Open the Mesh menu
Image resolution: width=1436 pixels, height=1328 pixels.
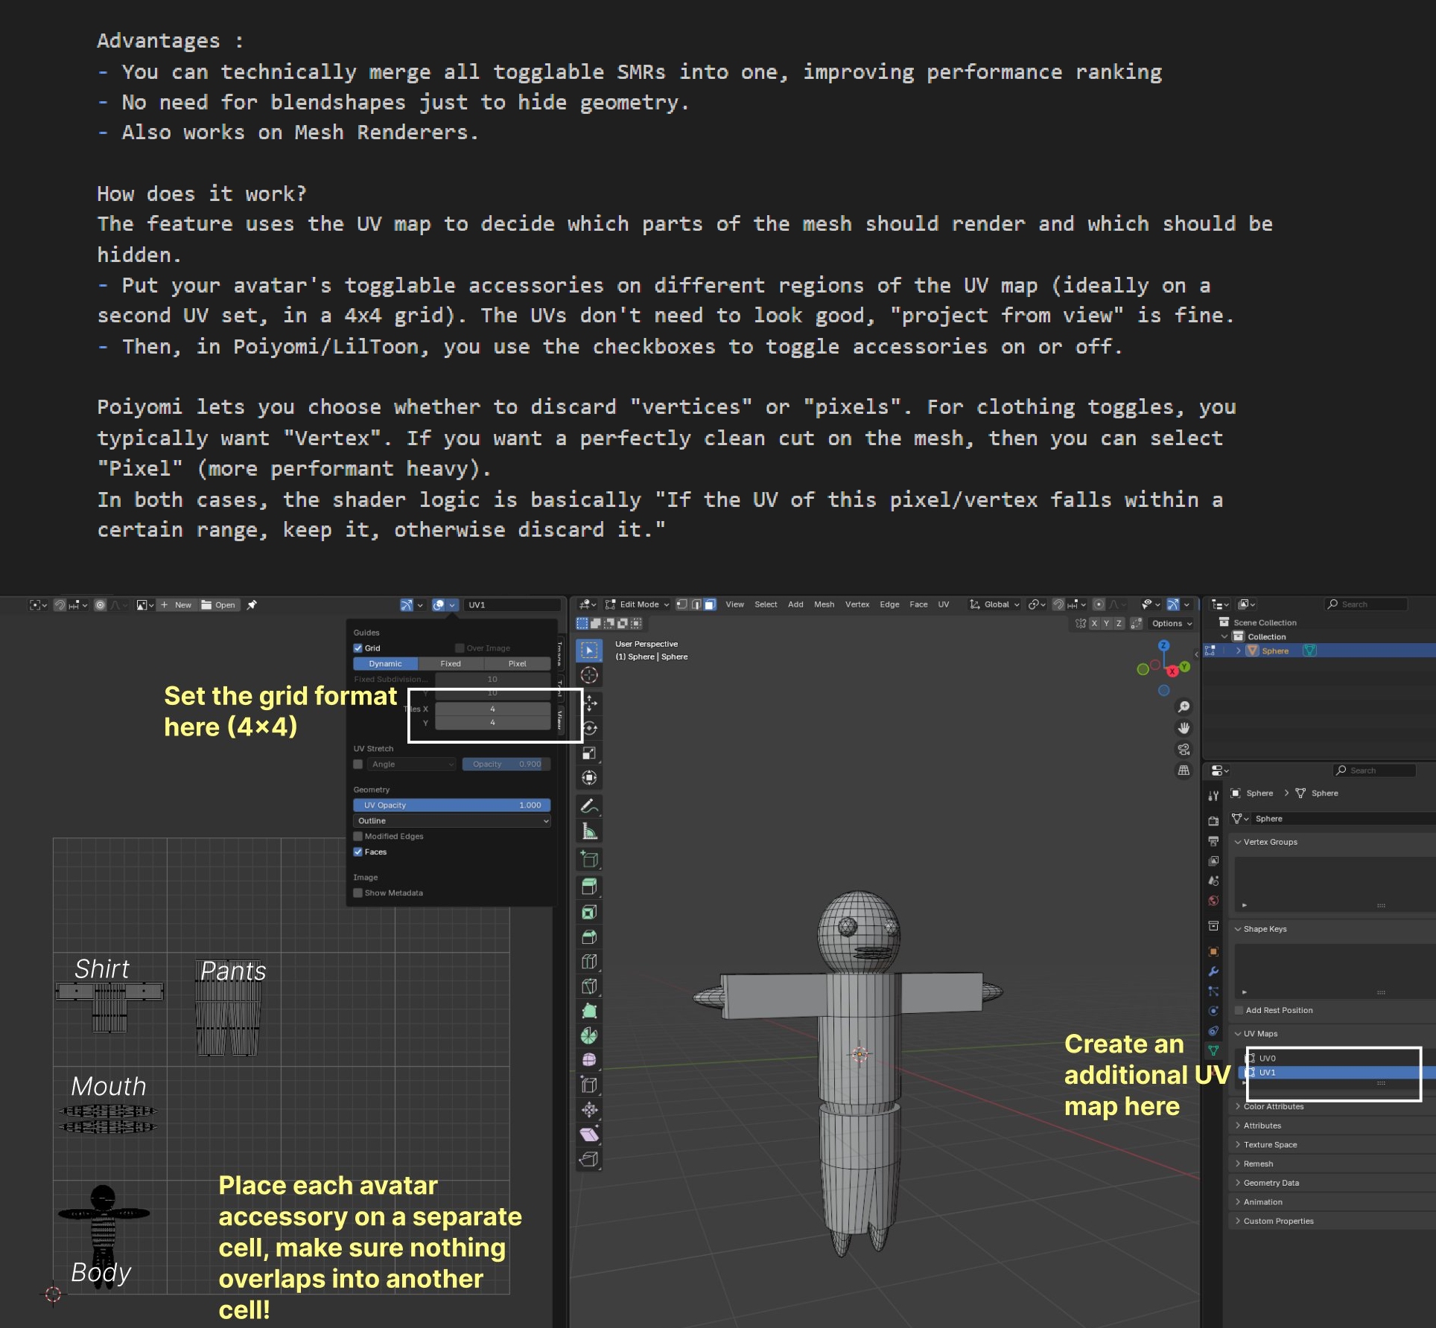coord(824,604)
